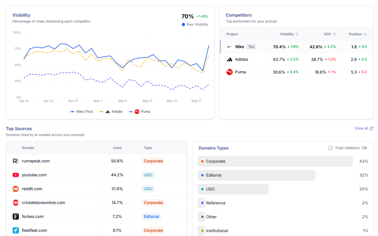
Task: Click the Nike swoosh logo in Competitors table
Action: click(230, 47)
